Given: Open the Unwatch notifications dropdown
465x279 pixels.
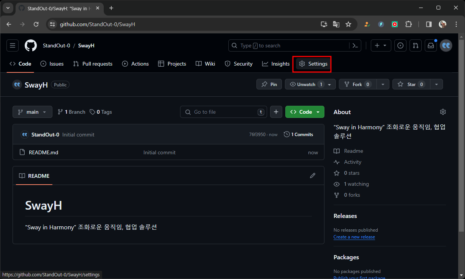Looking at the screenshot, I should (x=310, y=85).
